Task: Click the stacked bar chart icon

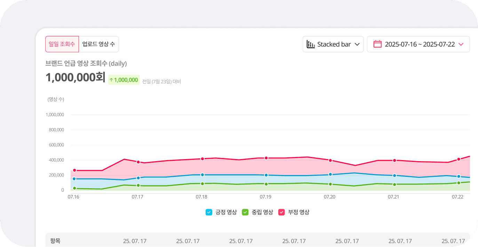Action: pyautogui.click(x=311, y=44)
